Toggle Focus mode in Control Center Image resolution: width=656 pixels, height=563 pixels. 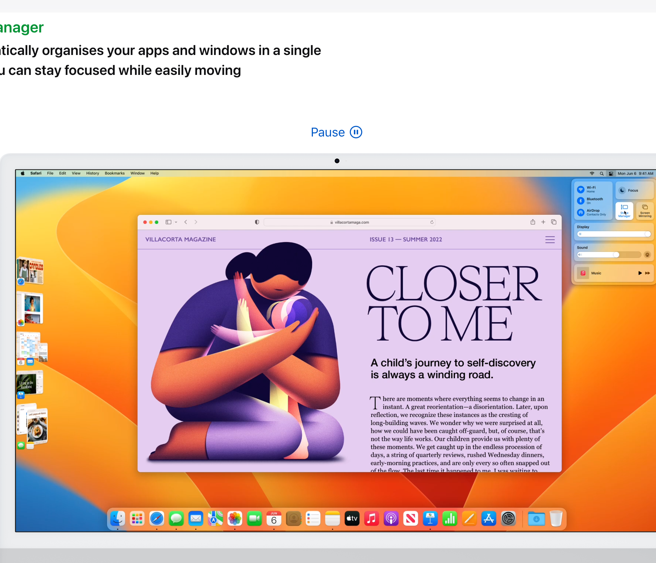coord(634,190)
